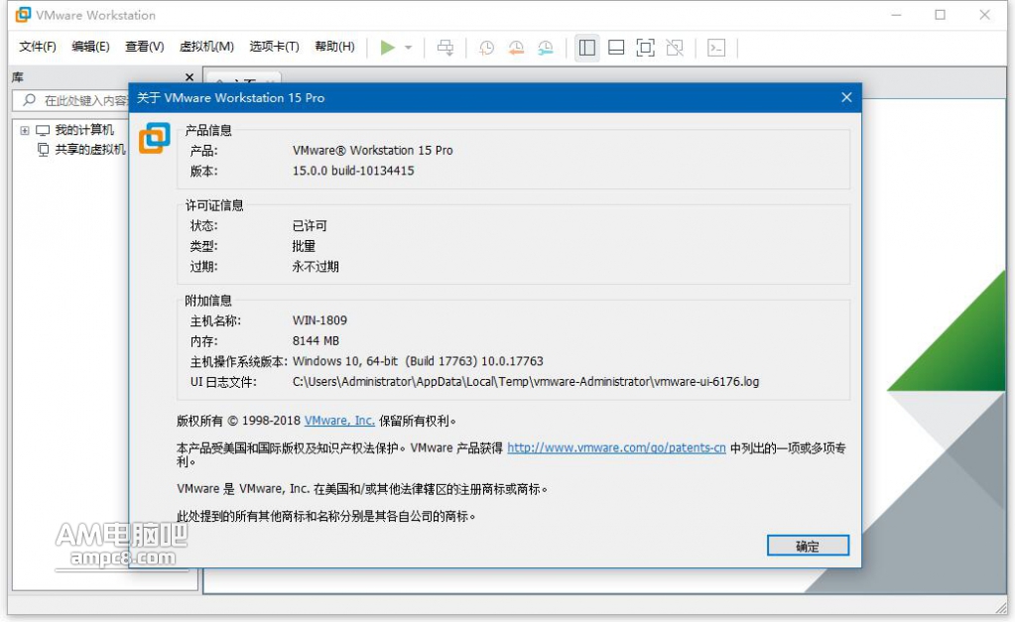1015x622 pixels.
Task: Open the power options dropdown arrow
Action: pos(409,48)
